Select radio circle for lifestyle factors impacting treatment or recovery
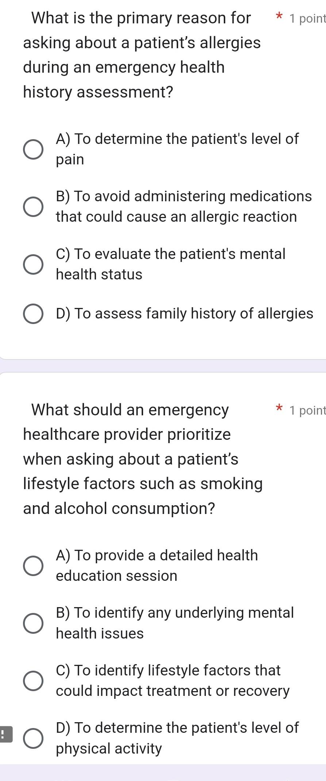Screen dimensions: 326x781 [33, 681]
